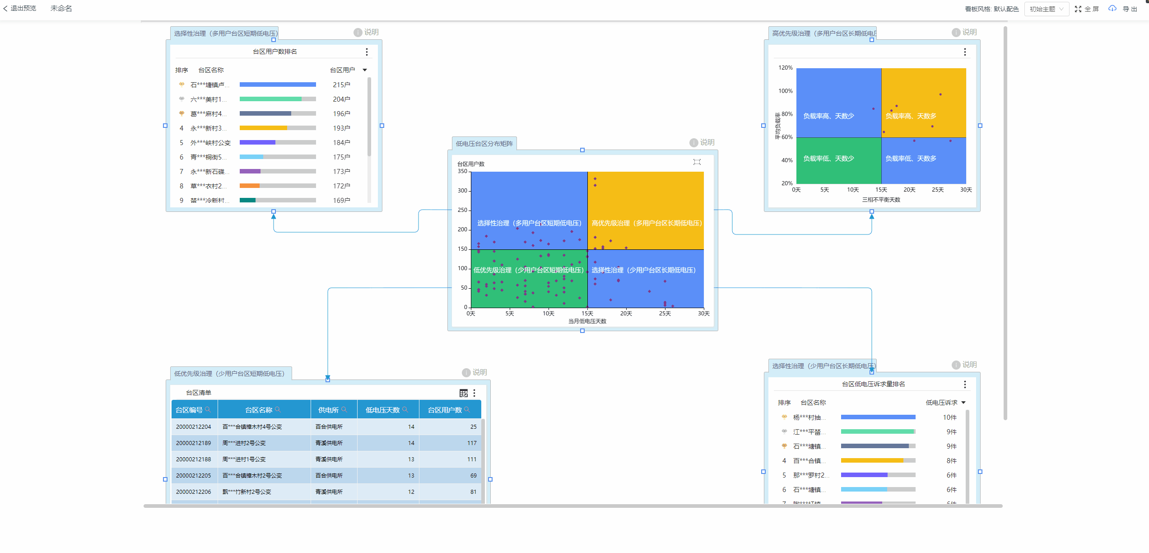Viewport: 1149px width, 553px height.
Task: Open the 初始主题 theme dropdown
Action: [x=1047, y=9]
